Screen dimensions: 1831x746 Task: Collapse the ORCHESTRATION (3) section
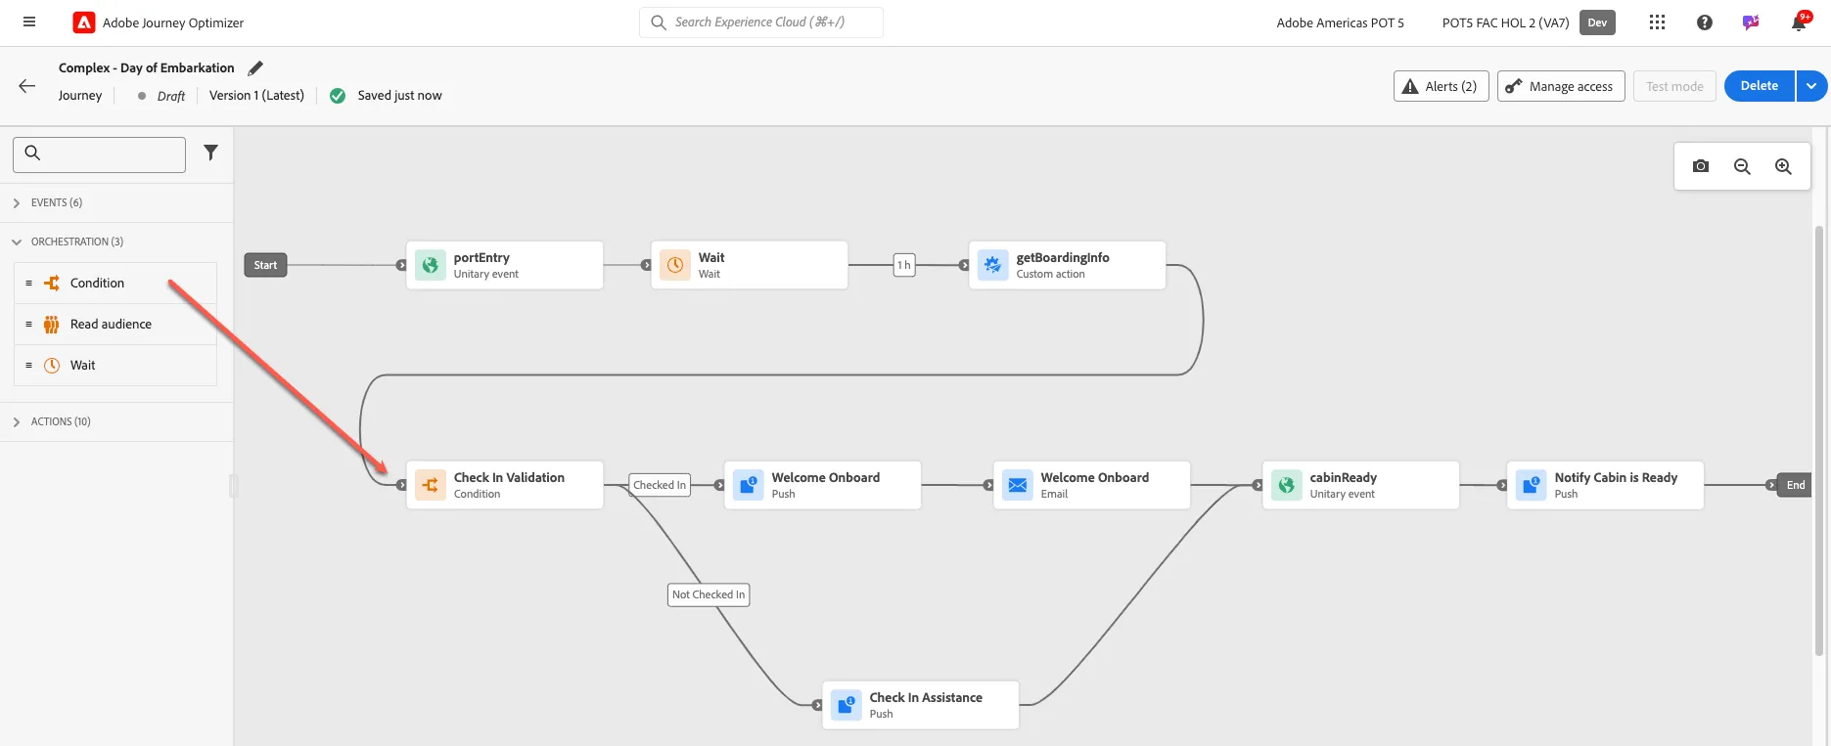(x=116, y=241)
